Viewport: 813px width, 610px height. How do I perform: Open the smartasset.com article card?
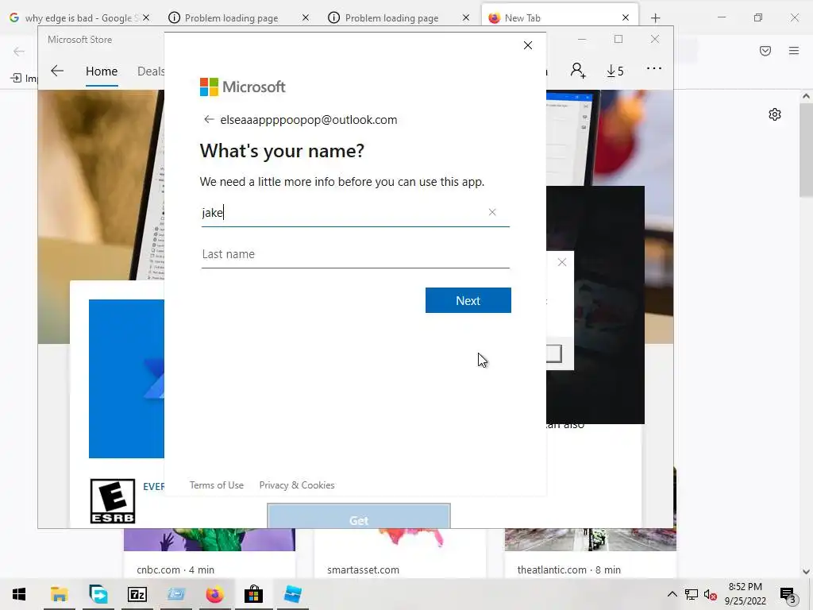coord(400,553)
